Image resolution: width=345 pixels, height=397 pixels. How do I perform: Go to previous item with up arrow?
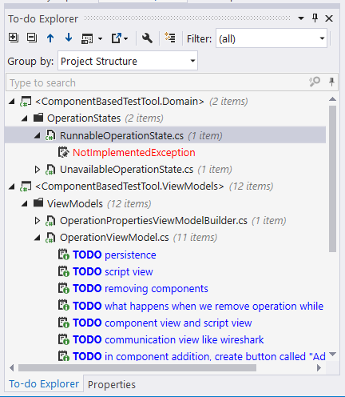point(50,38)
